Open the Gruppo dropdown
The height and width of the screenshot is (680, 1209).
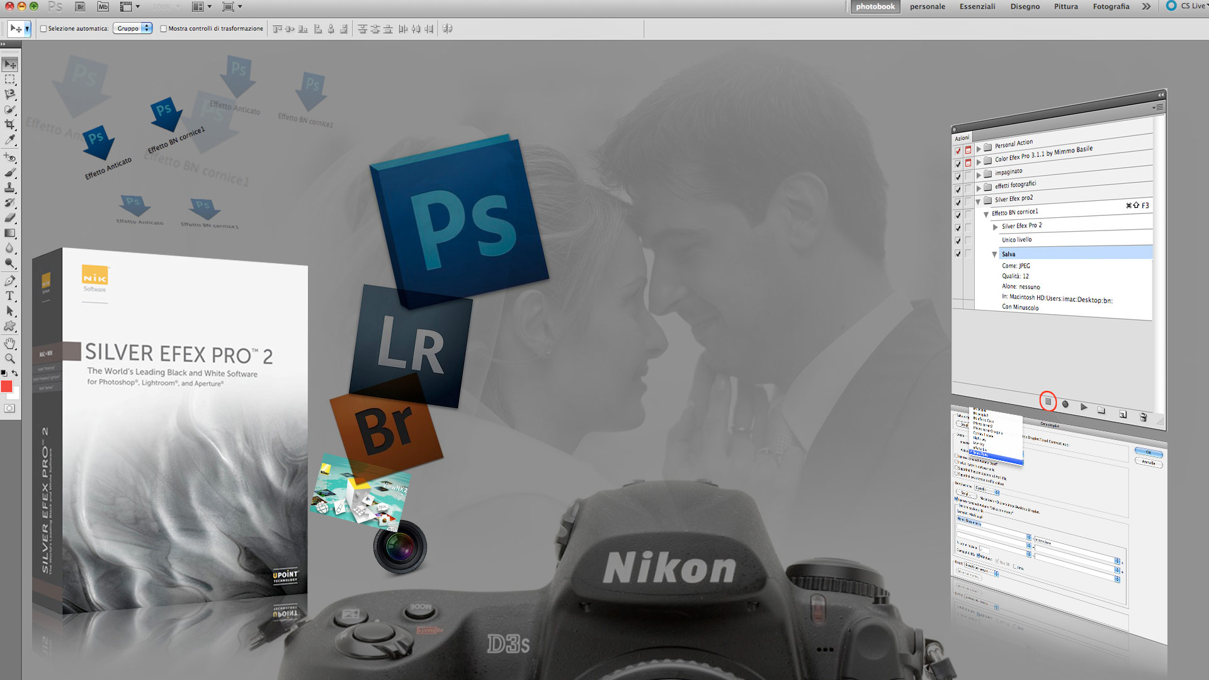tap(133, 28)
